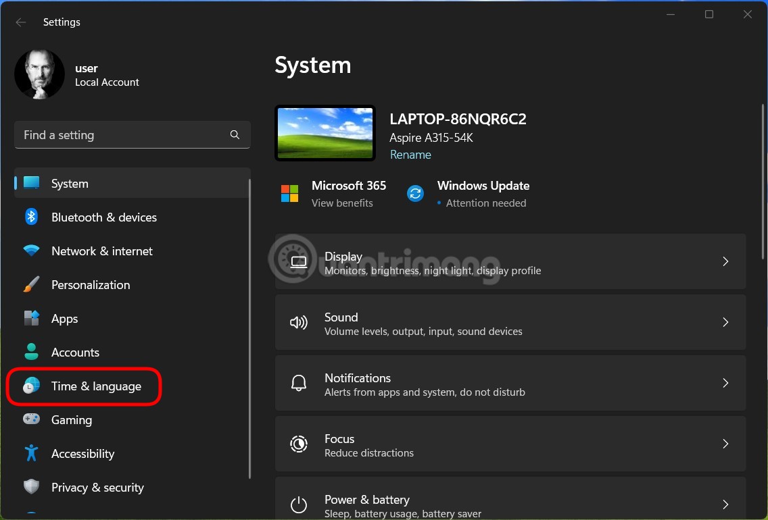
Task: Click the Aspire A315-54K model text
Action: coord(431,138)
